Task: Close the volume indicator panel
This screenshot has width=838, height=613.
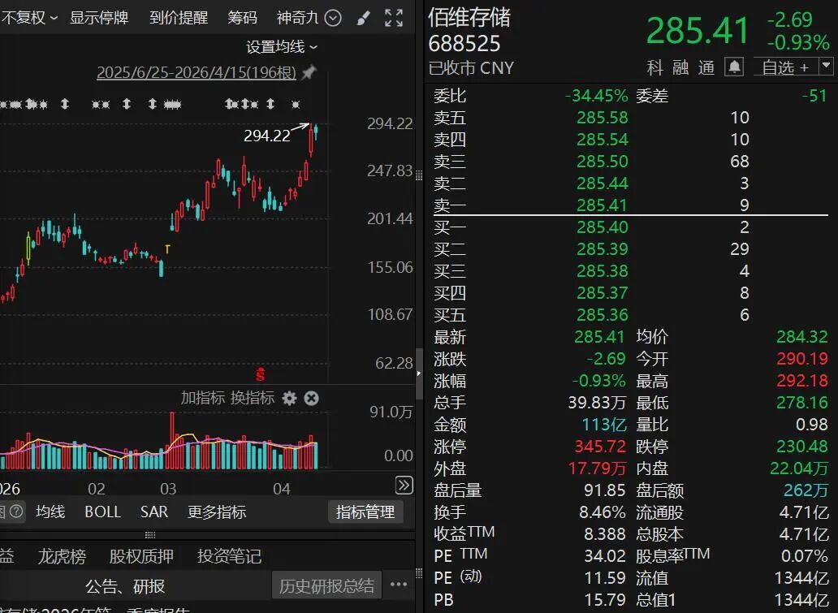Action: click(311, 398)
